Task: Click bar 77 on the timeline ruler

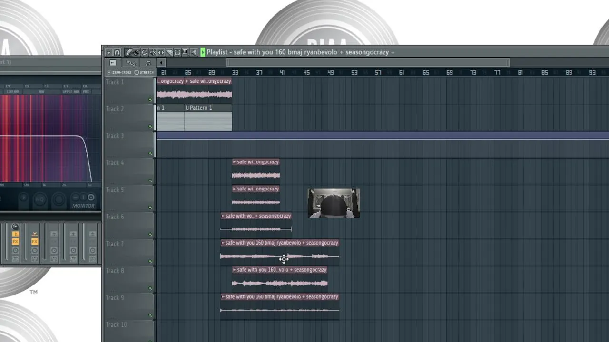Action: (497, 72)
